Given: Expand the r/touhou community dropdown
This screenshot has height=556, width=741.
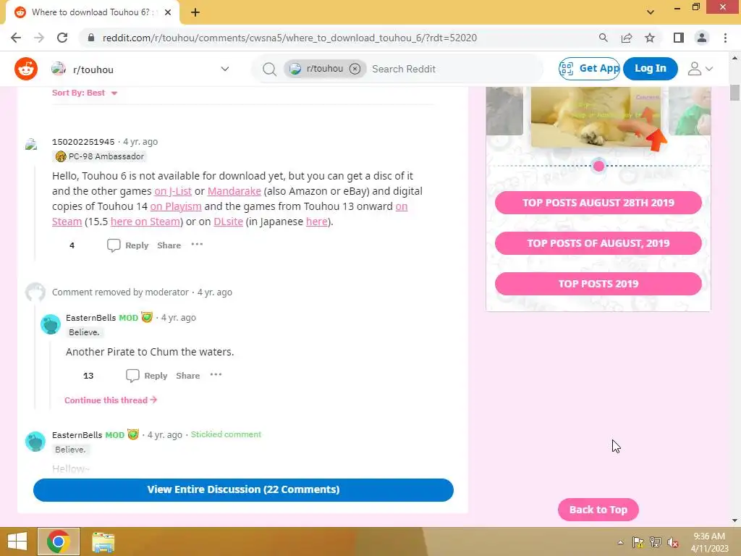Looking at the screenshot, I should (x=225, y=69).
